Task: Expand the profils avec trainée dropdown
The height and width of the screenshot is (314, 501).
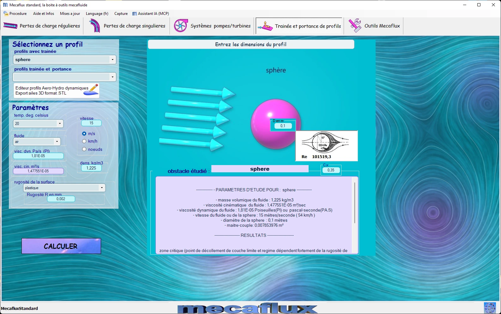Action: click(112, 59)
